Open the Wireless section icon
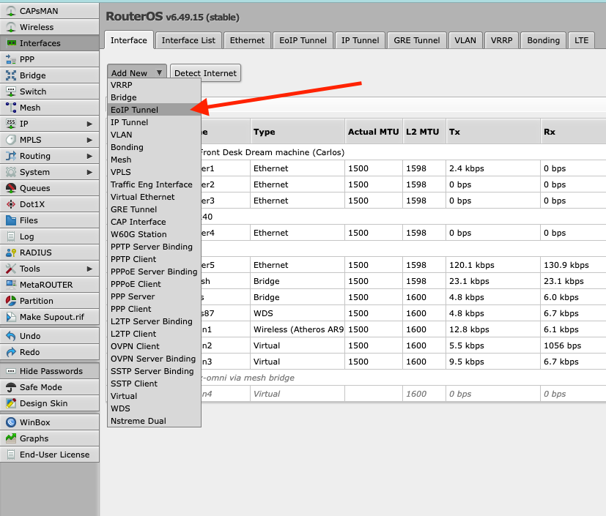The width and height of the screenshot is (606, 516). click(x=11, y=27)
